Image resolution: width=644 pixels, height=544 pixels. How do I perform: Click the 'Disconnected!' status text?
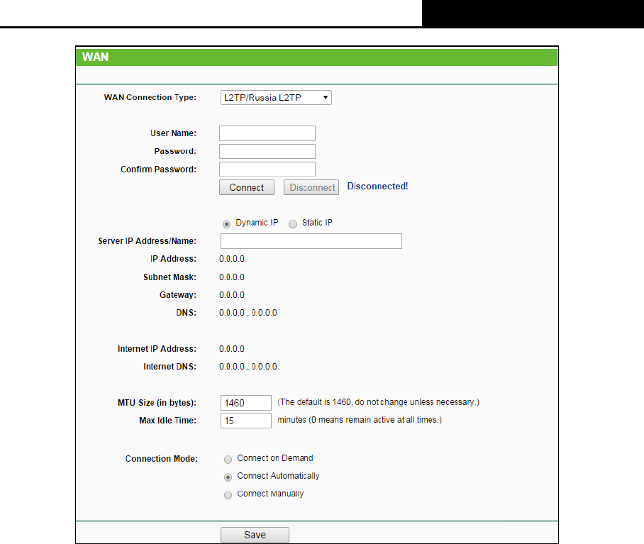377,187
